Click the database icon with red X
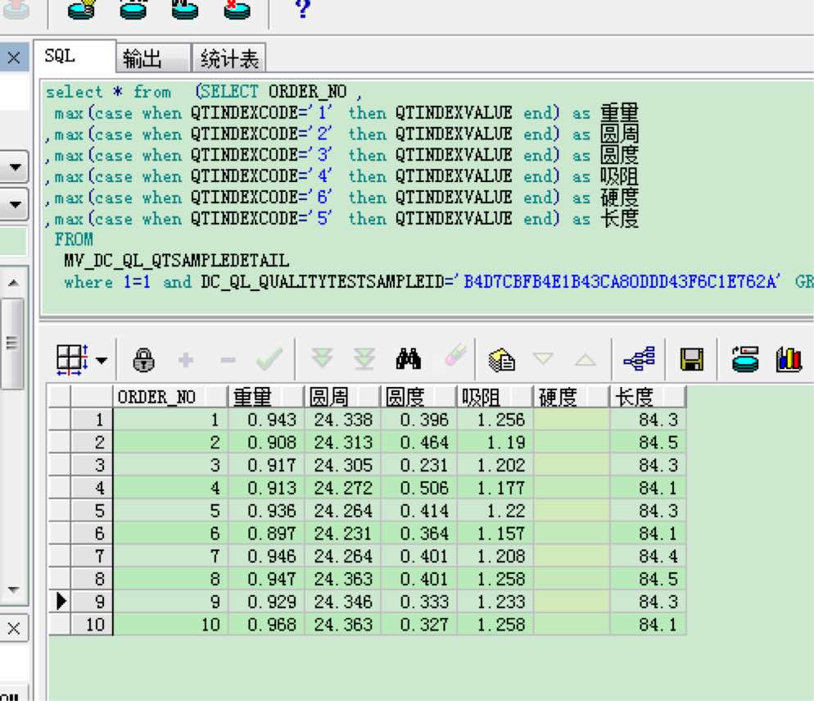The width and height of the screenshot is (814, 701). pos(237,9)
